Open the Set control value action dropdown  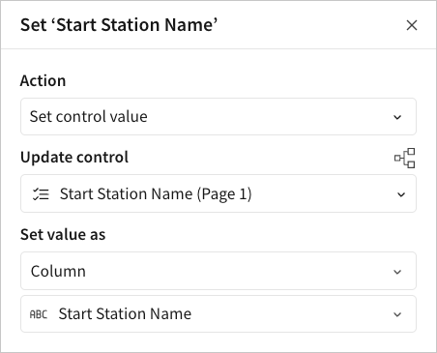tap(218, 116)
